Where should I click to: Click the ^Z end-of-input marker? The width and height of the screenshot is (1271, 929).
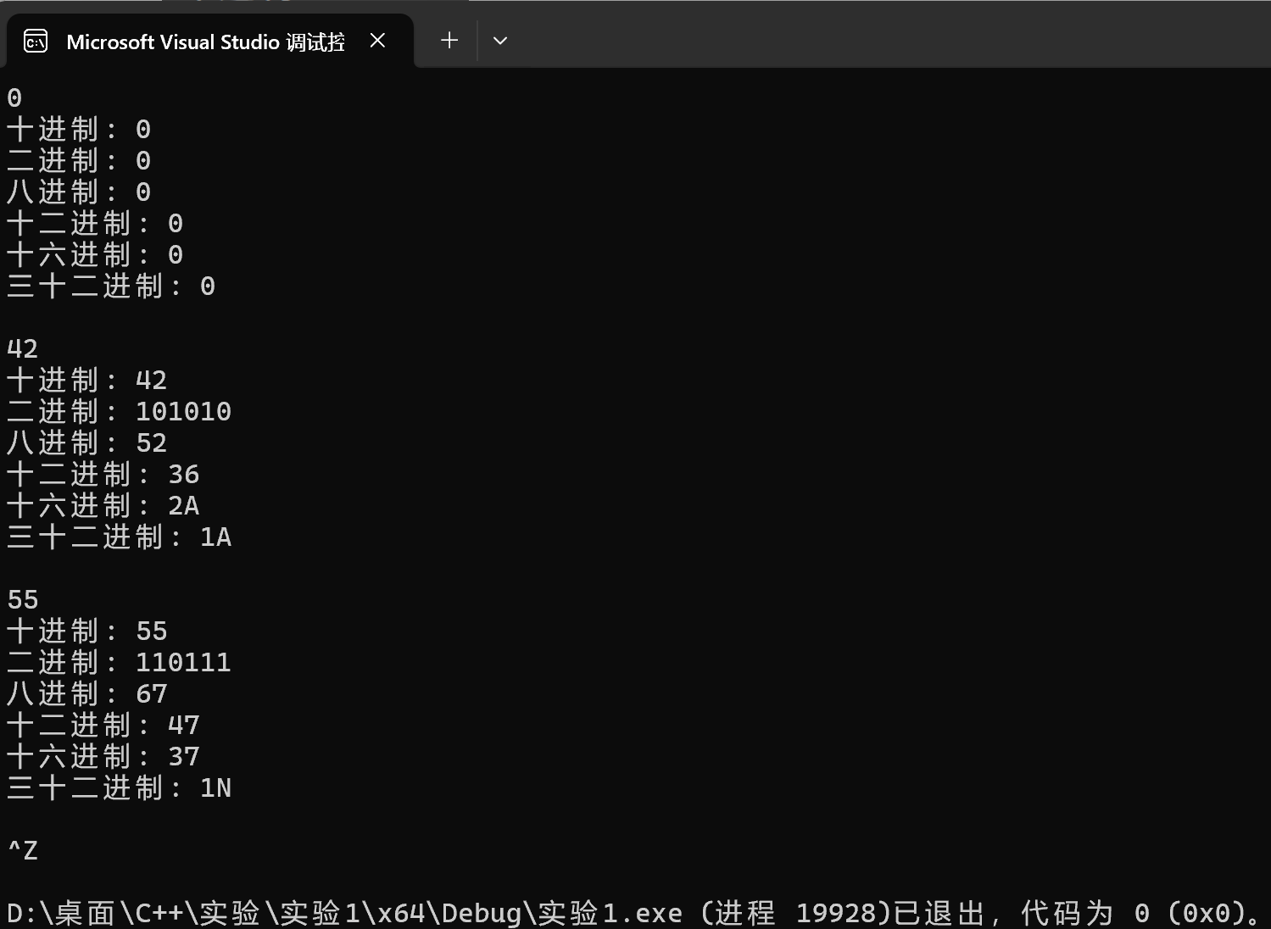click(x=24, y=849)
